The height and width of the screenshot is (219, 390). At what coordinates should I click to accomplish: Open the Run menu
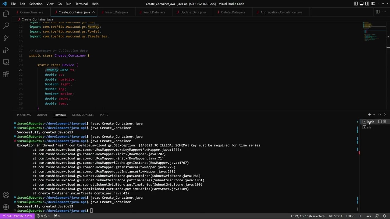(69, 4)
